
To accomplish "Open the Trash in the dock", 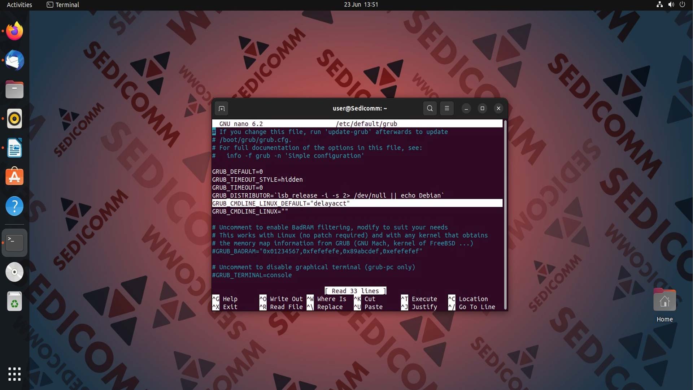I will tap(14, 301).
